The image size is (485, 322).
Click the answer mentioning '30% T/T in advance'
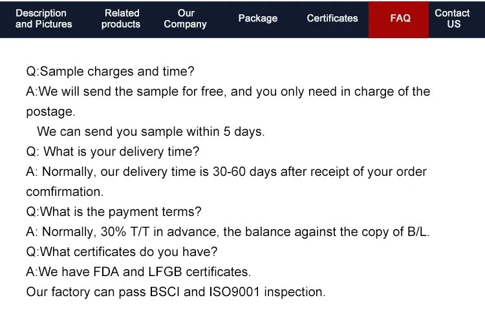pos(228,232)
